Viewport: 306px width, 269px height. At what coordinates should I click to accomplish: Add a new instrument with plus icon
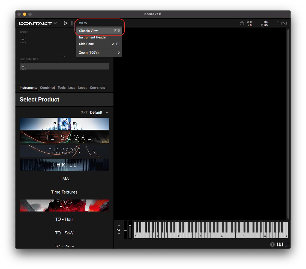(x=23, y=66)
